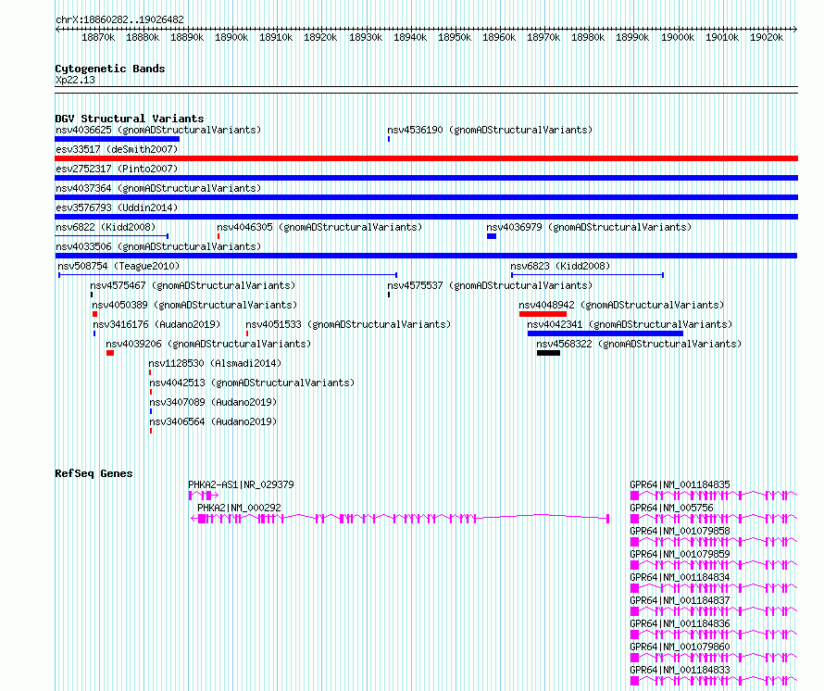The image size is (824, 691).
Task: Click the nsv508754 (Teague2010) label
Action: tap(119, 266)
